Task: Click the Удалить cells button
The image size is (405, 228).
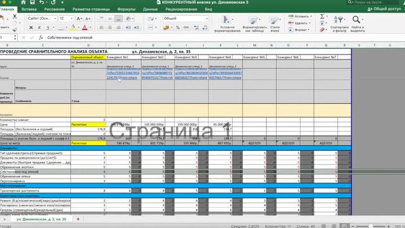Action: 299,23
